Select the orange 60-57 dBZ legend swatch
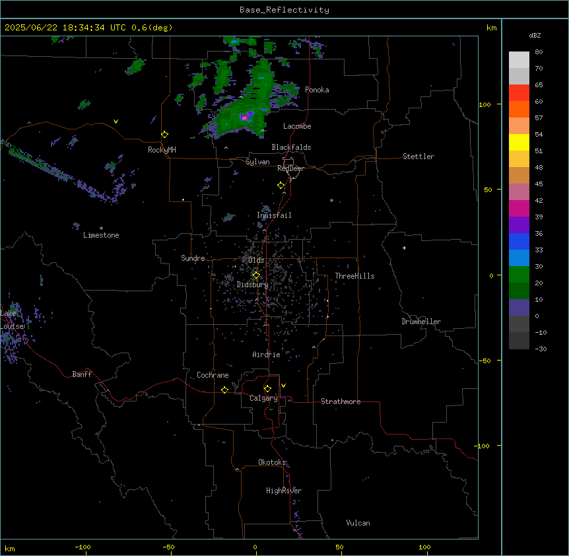Image resolution: width=569 pixels, height=556 pixels. pos(519,109)
